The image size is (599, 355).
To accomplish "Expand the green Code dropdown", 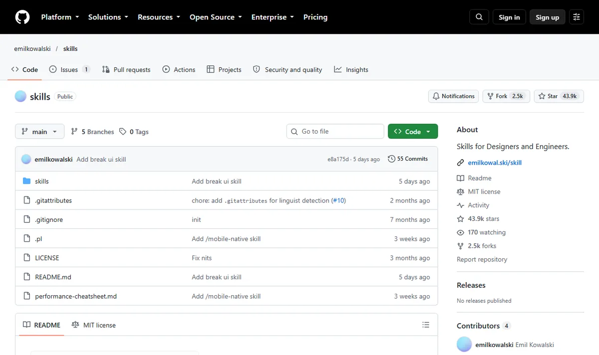I will click(x=413, y=132).
